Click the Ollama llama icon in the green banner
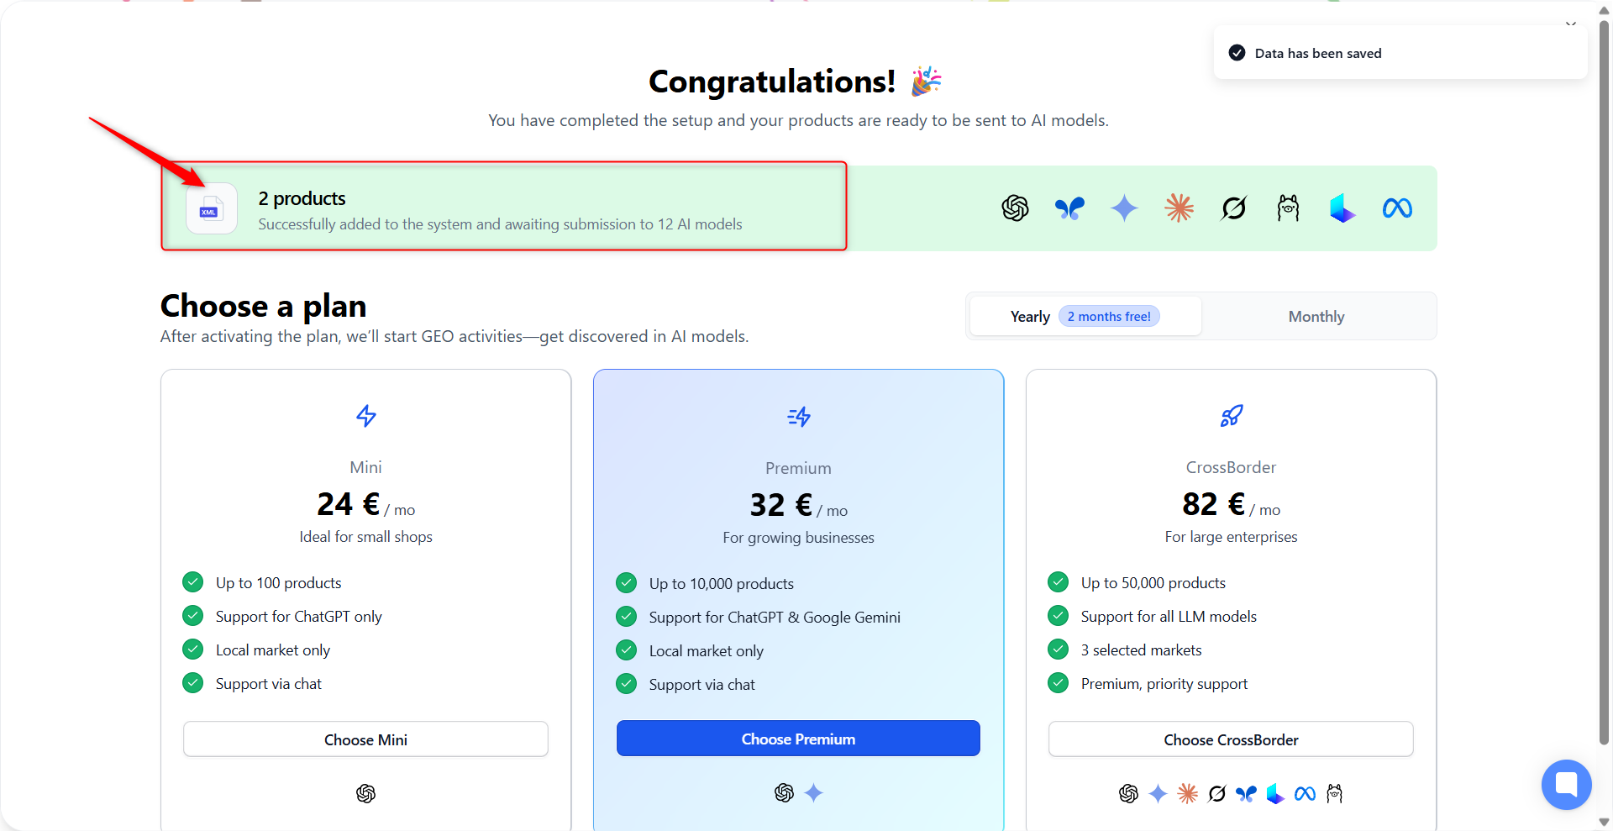 click(x=1288, y=208)
